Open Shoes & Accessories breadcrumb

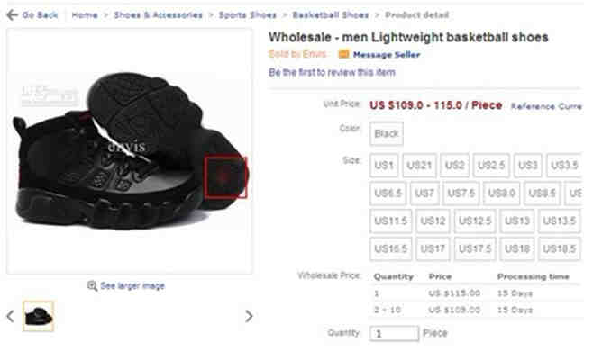click(x=159, y=15)
